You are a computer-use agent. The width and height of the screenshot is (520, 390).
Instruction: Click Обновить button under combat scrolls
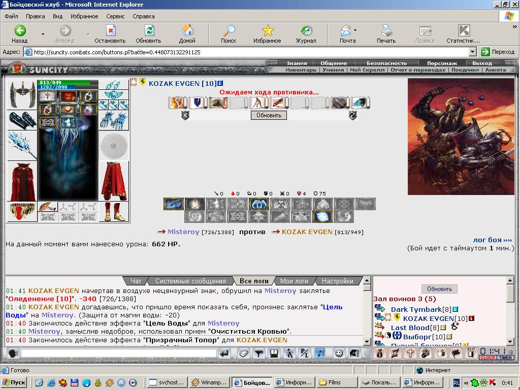[x=269, y=115]
